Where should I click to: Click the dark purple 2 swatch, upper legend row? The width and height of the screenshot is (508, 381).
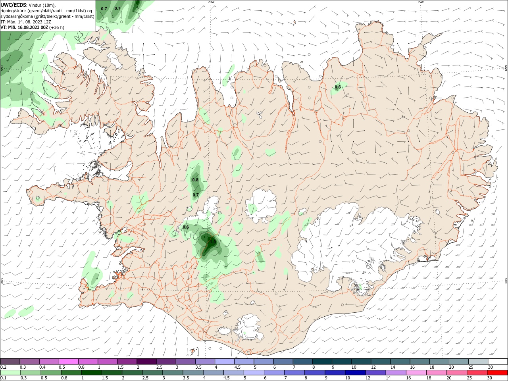pyautogui.click(x=146, y=361)
